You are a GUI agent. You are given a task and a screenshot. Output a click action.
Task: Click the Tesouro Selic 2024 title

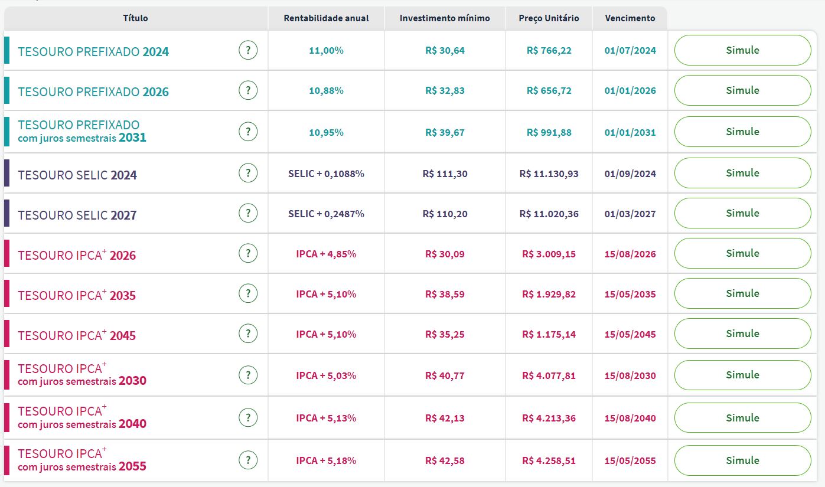pyautogui.click(x=77, y=175)
